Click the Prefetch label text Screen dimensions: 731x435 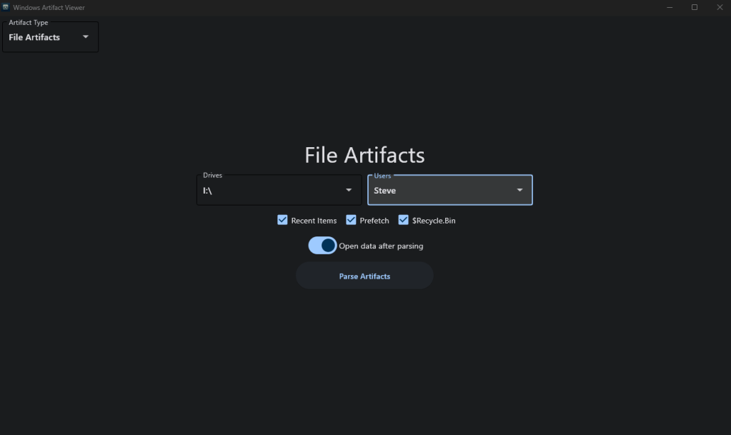click(374, 221)
